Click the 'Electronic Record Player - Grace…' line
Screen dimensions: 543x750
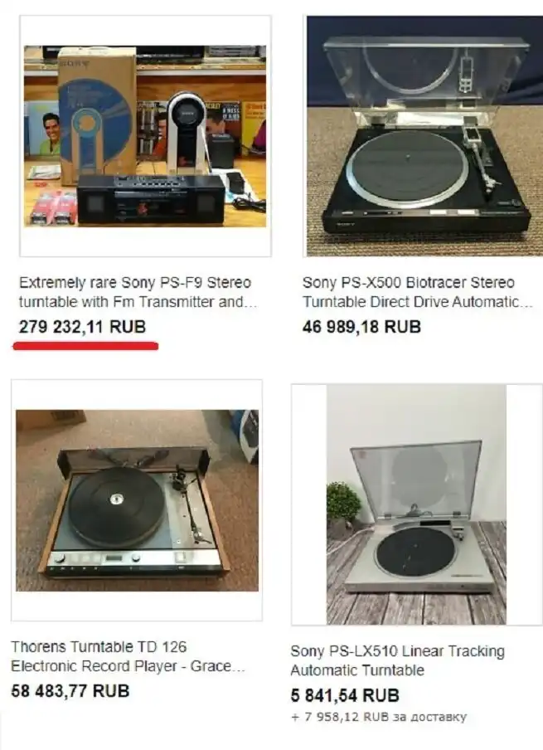(128, 666)
